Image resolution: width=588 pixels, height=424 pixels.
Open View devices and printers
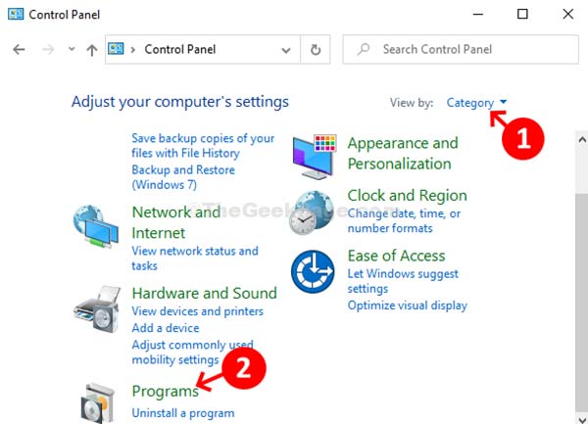click(198, 311)
